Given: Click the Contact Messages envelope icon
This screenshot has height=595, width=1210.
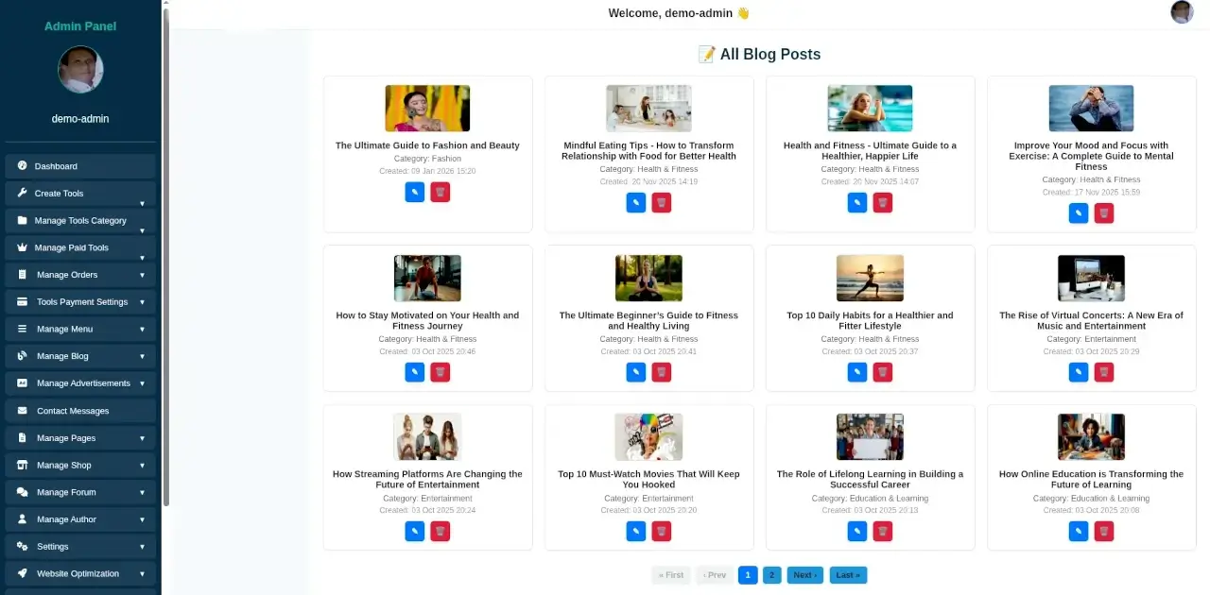Looking at the screenshot, I should [x=23, y=411].
